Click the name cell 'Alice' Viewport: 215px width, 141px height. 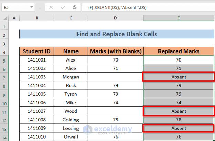tap(71, 68)
